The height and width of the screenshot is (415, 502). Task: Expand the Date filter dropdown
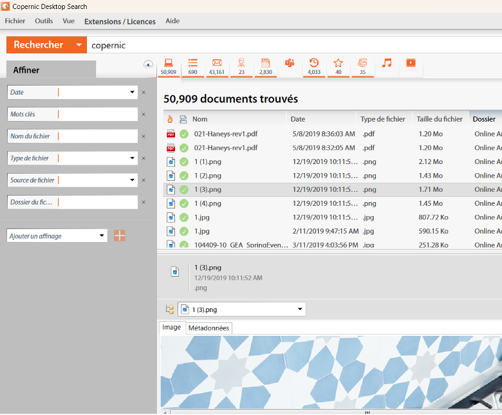coord(132,92)
